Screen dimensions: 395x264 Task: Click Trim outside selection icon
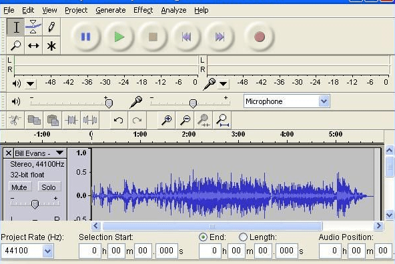(x=71, y=120)
